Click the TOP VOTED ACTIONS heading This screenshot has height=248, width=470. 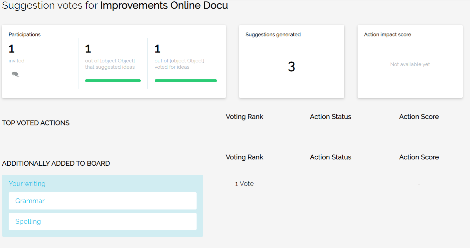pos(36,123)
